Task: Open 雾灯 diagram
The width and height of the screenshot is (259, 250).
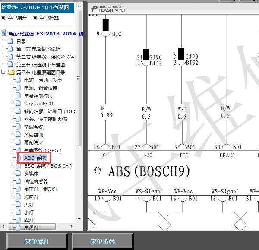Action: coord(29,220)
